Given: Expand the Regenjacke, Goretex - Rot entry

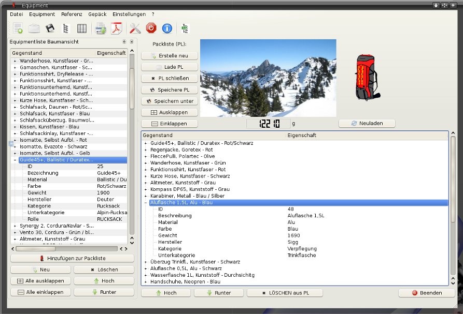Looking at the screenshot, I should click(x=146, y=149).
